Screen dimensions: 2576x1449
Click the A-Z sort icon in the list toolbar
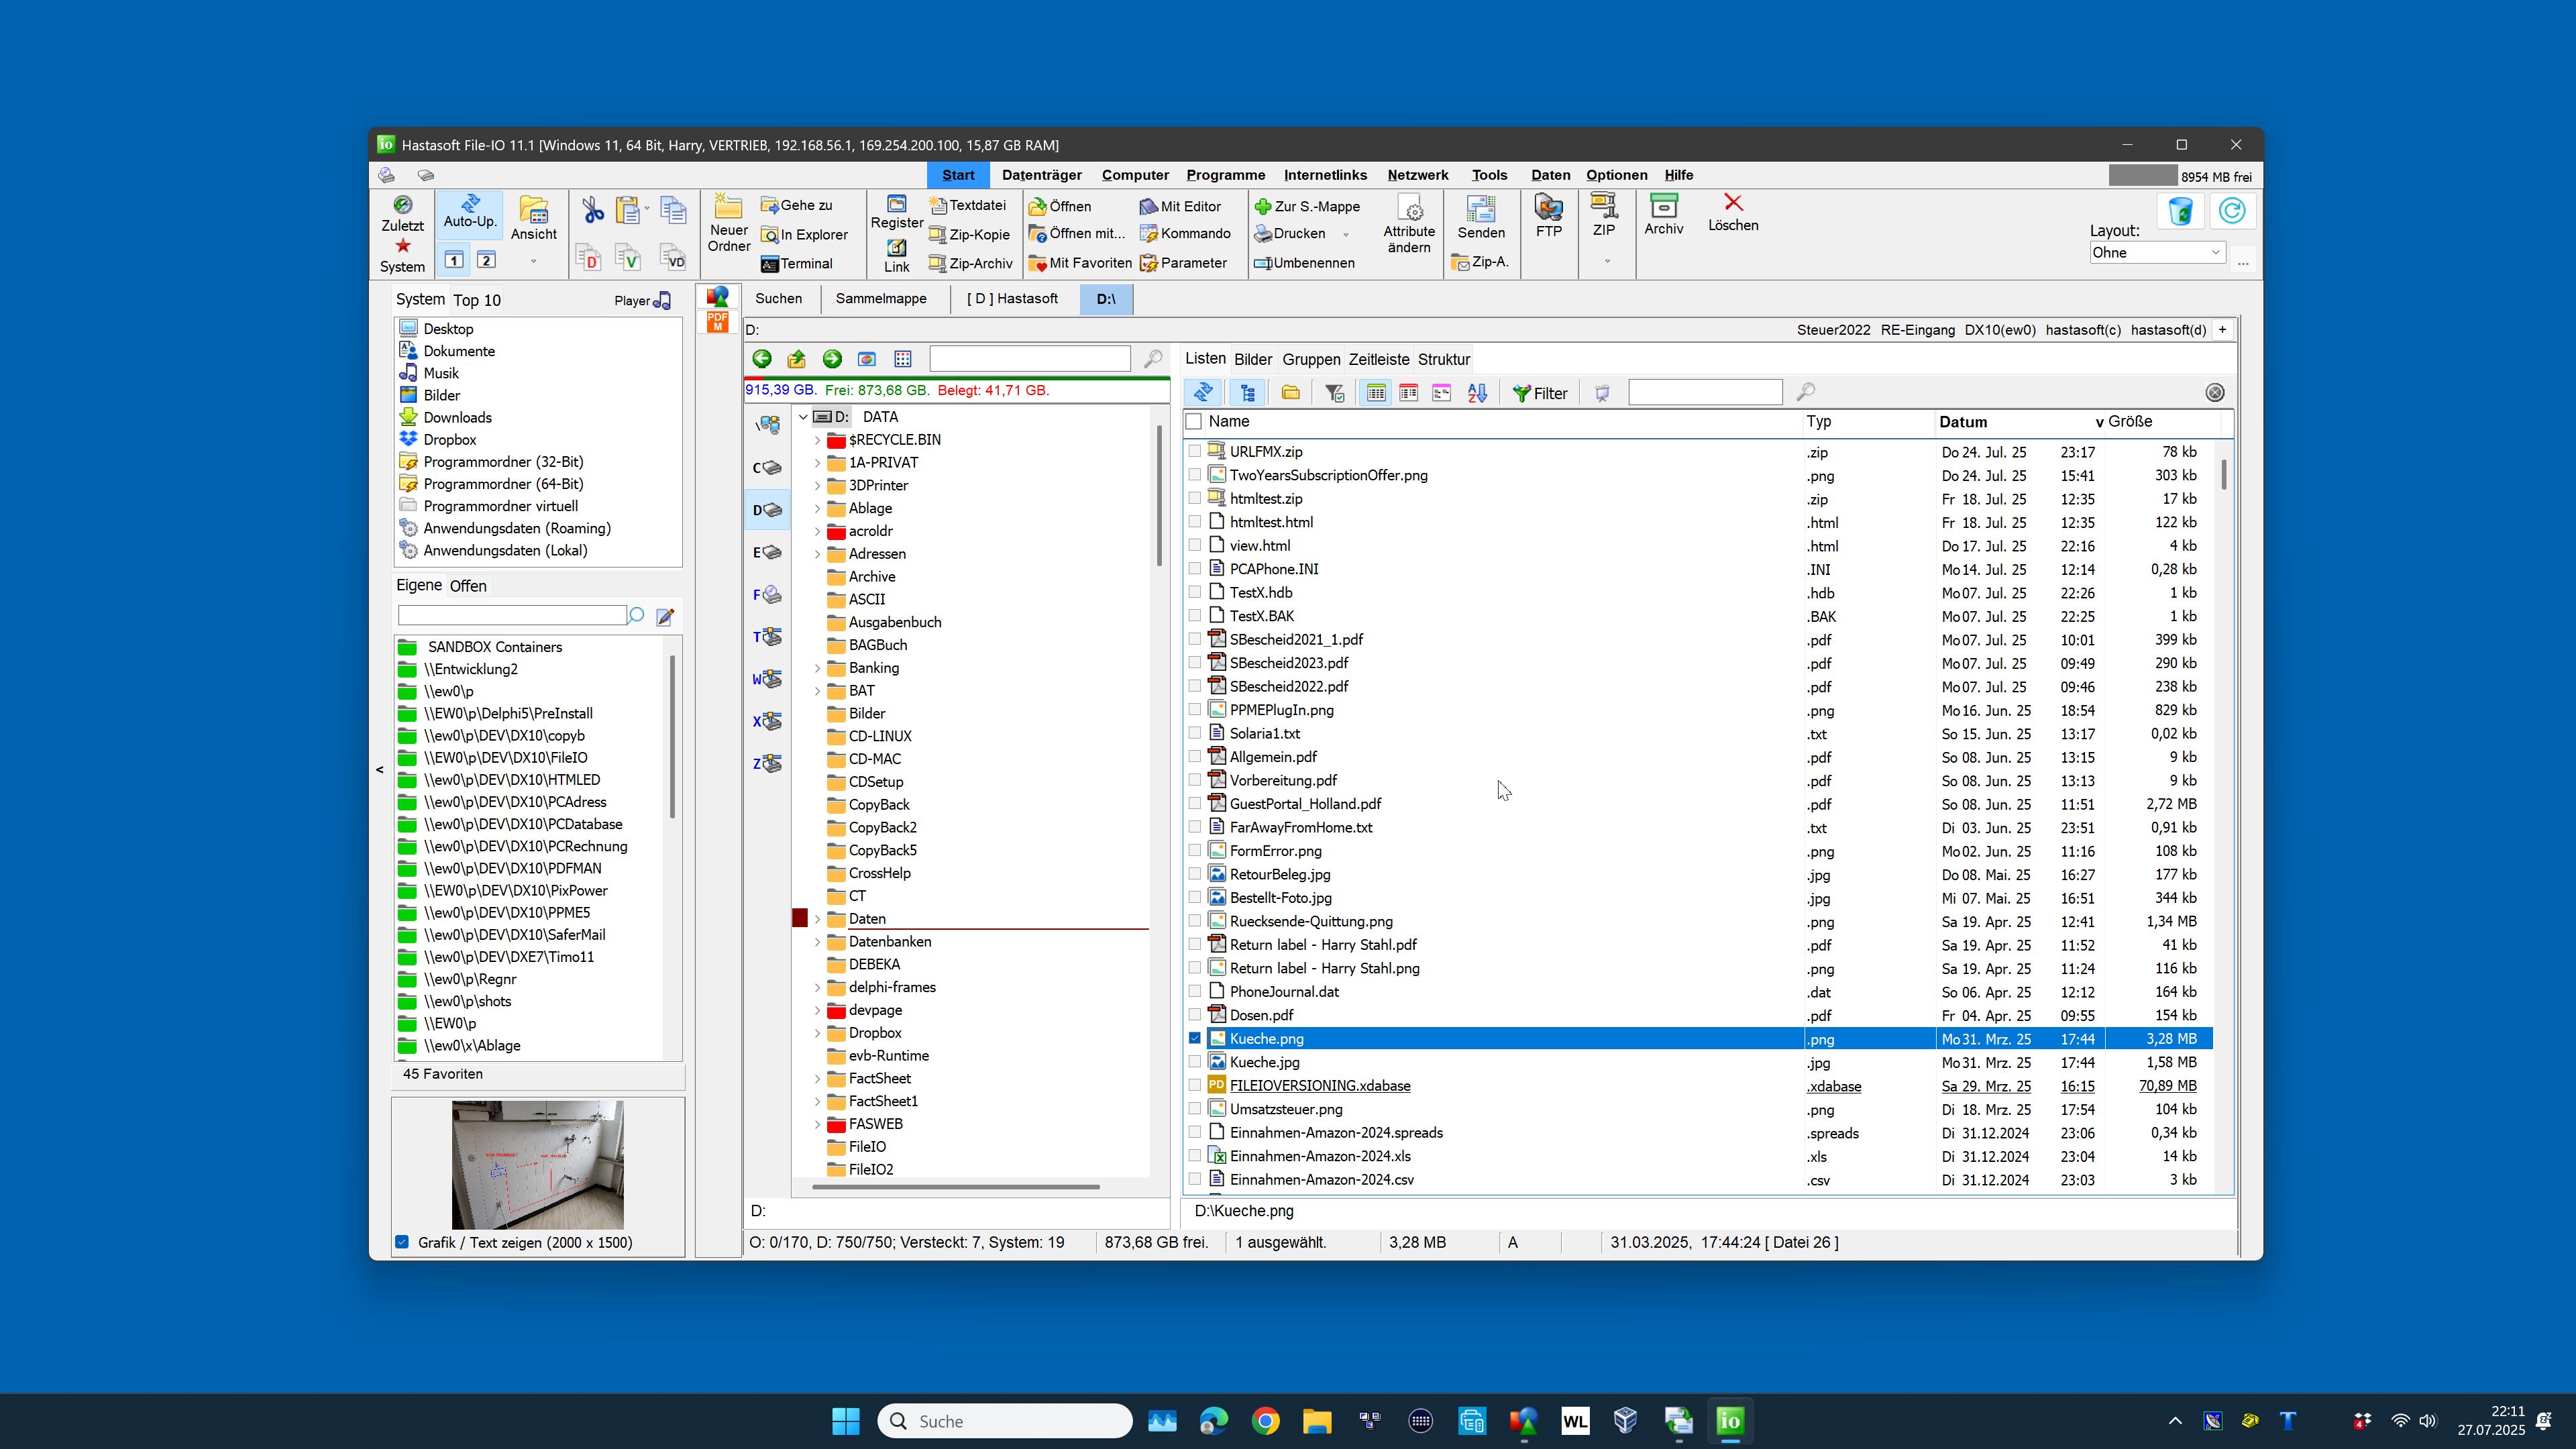[1477, 392]
